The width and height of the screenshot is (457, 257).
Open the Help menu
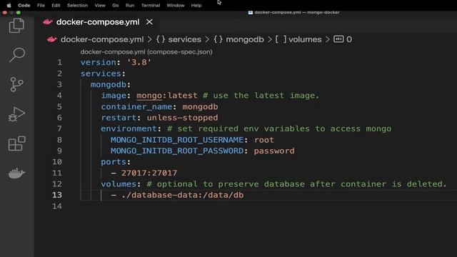196,5
